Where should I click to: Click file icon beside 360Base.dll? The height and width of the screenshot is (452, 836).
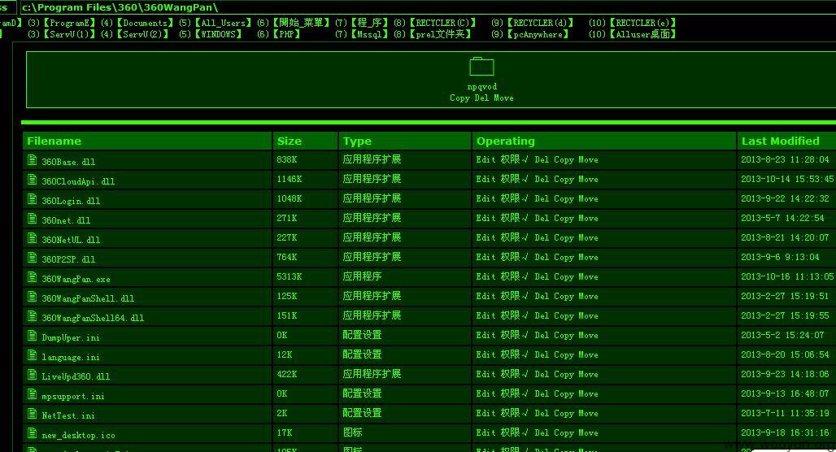(33, 160)
